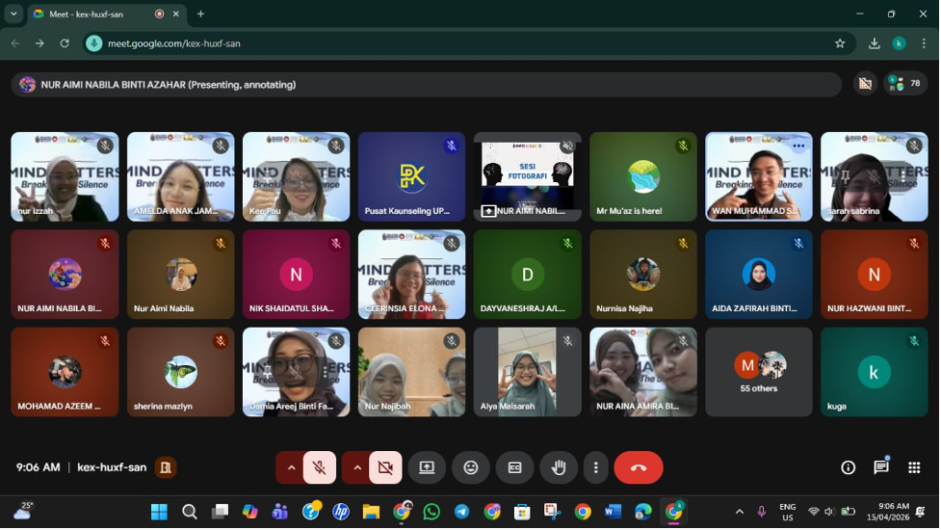The image size is (941, 530).
Task: Toggle closed captions on
Action: [x=514, y=467]
